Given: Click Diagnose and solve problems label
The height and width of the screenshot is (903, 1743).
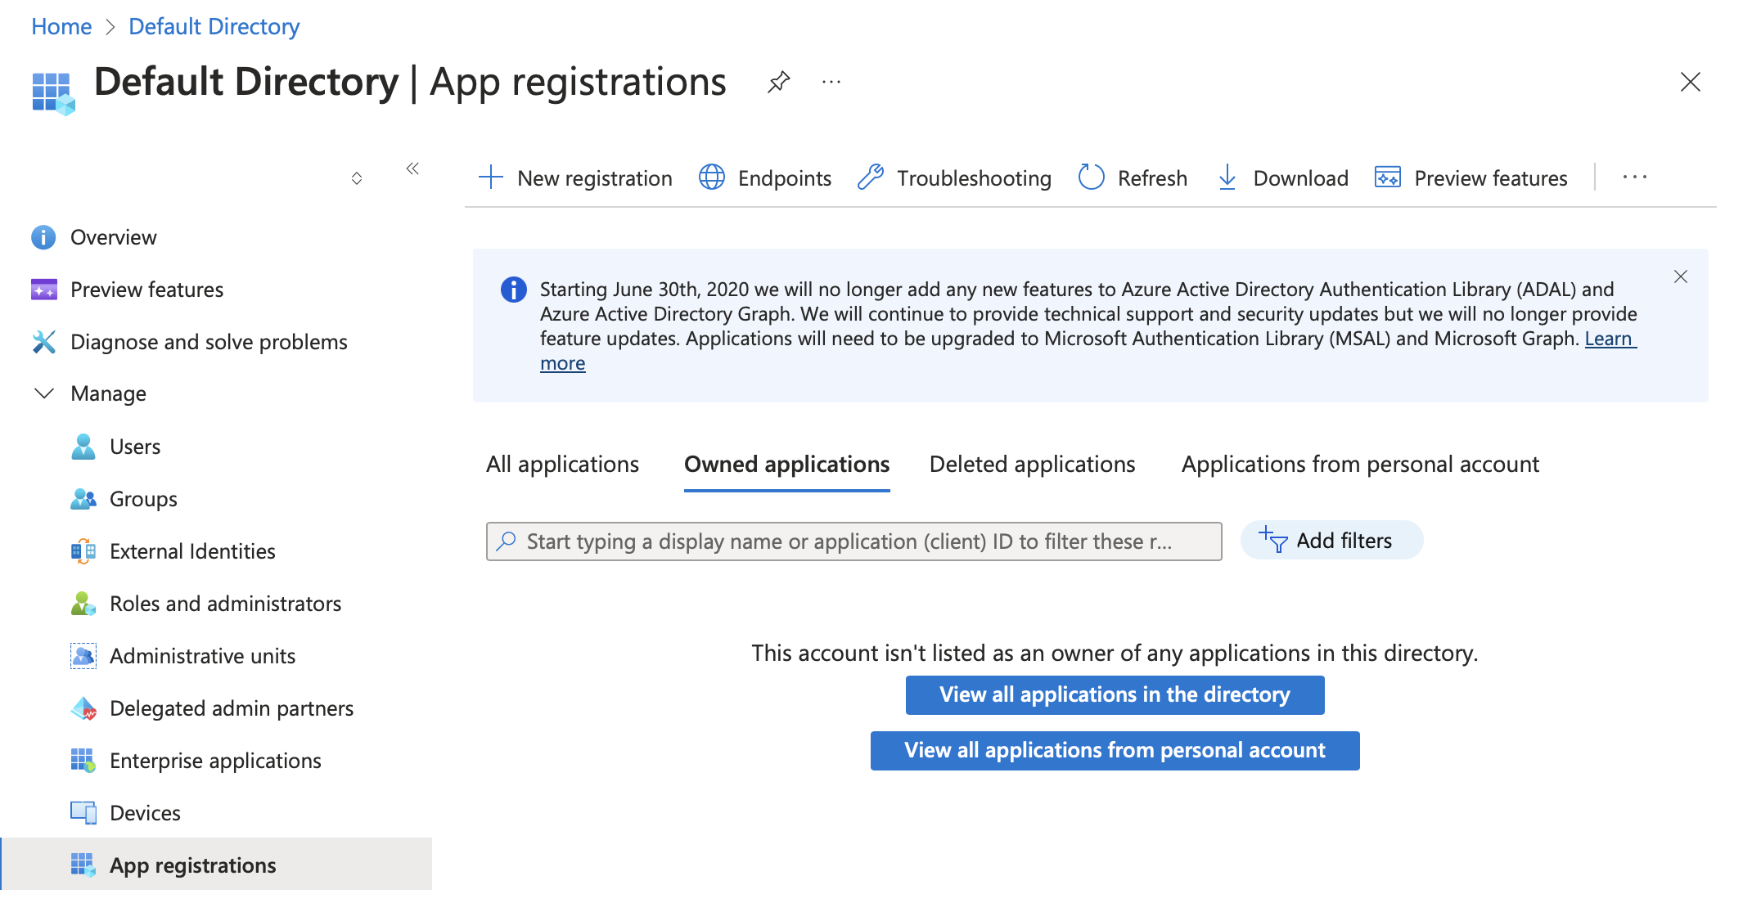Looking at the screenshot, I should (209, 342).
